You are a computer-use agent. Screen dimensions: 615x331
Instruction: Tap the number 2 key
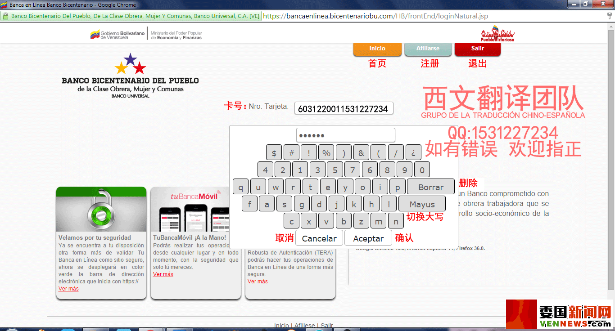point(283,170)
